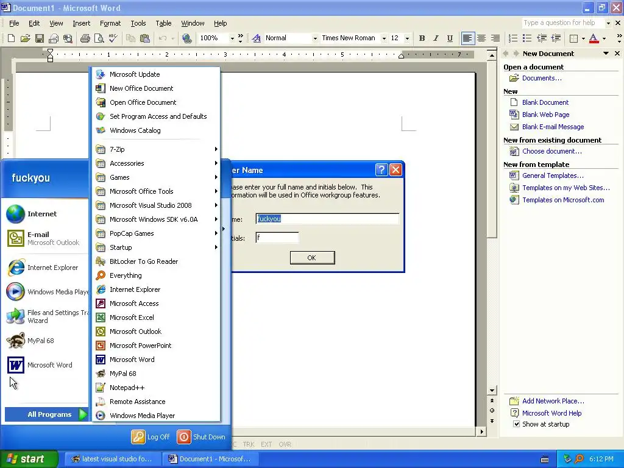This screenshot has width=624, height=468.
Task: Click the Outside Border icon
Action: (x=573, y=38)
